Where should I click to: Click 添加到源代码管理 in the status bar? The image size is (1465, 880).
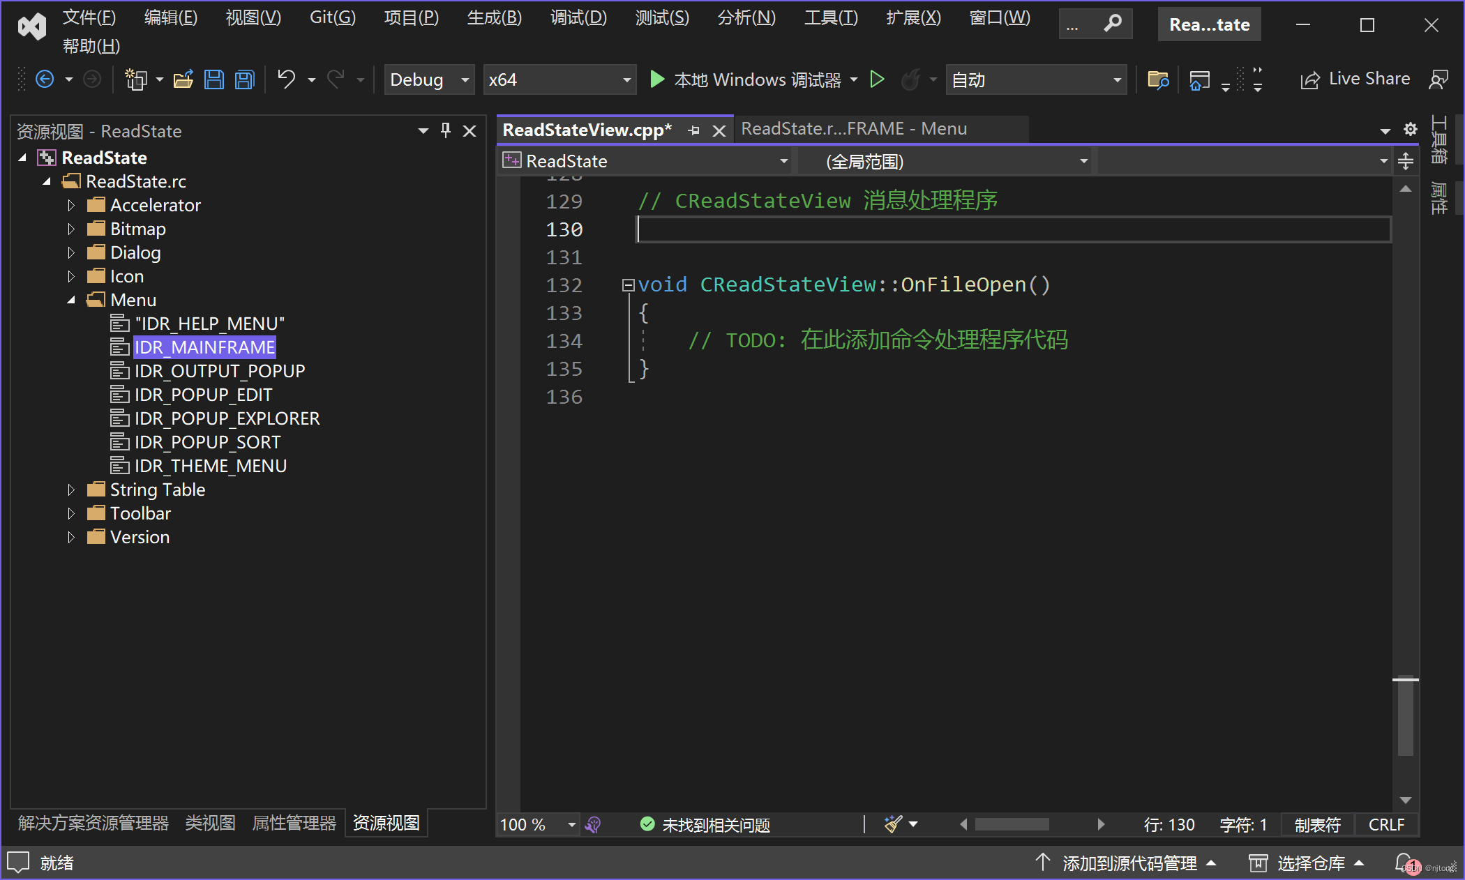tap(1129, 863)
